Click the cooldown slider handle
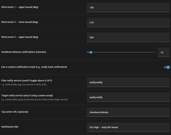The height and width of the screenshot is (135, 171). coord(91,52)
